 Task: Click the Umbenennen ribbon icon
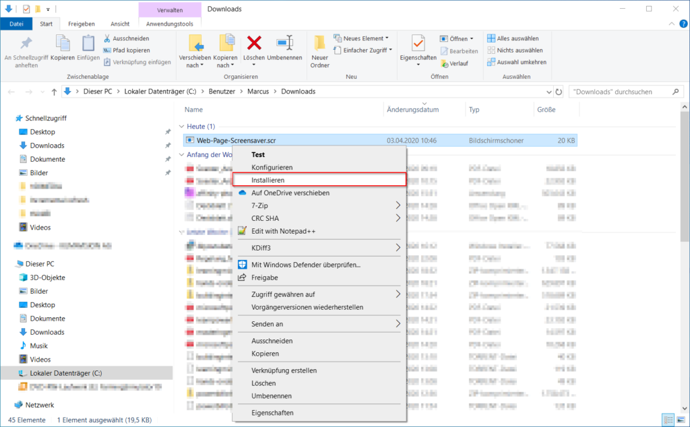pos(285,43)
